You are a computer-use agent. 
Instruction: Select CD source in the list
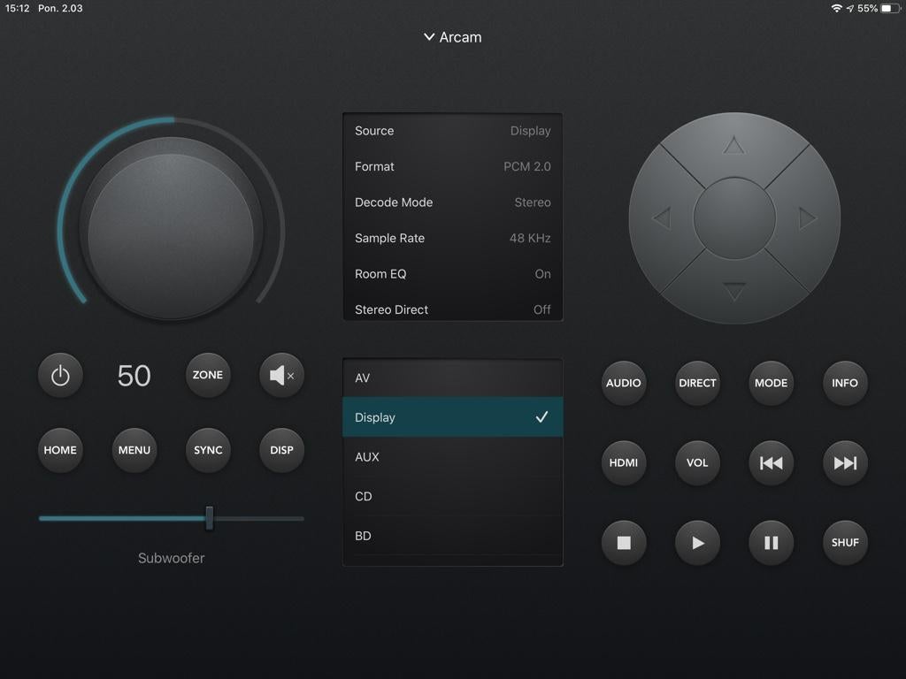click(452, 496)
